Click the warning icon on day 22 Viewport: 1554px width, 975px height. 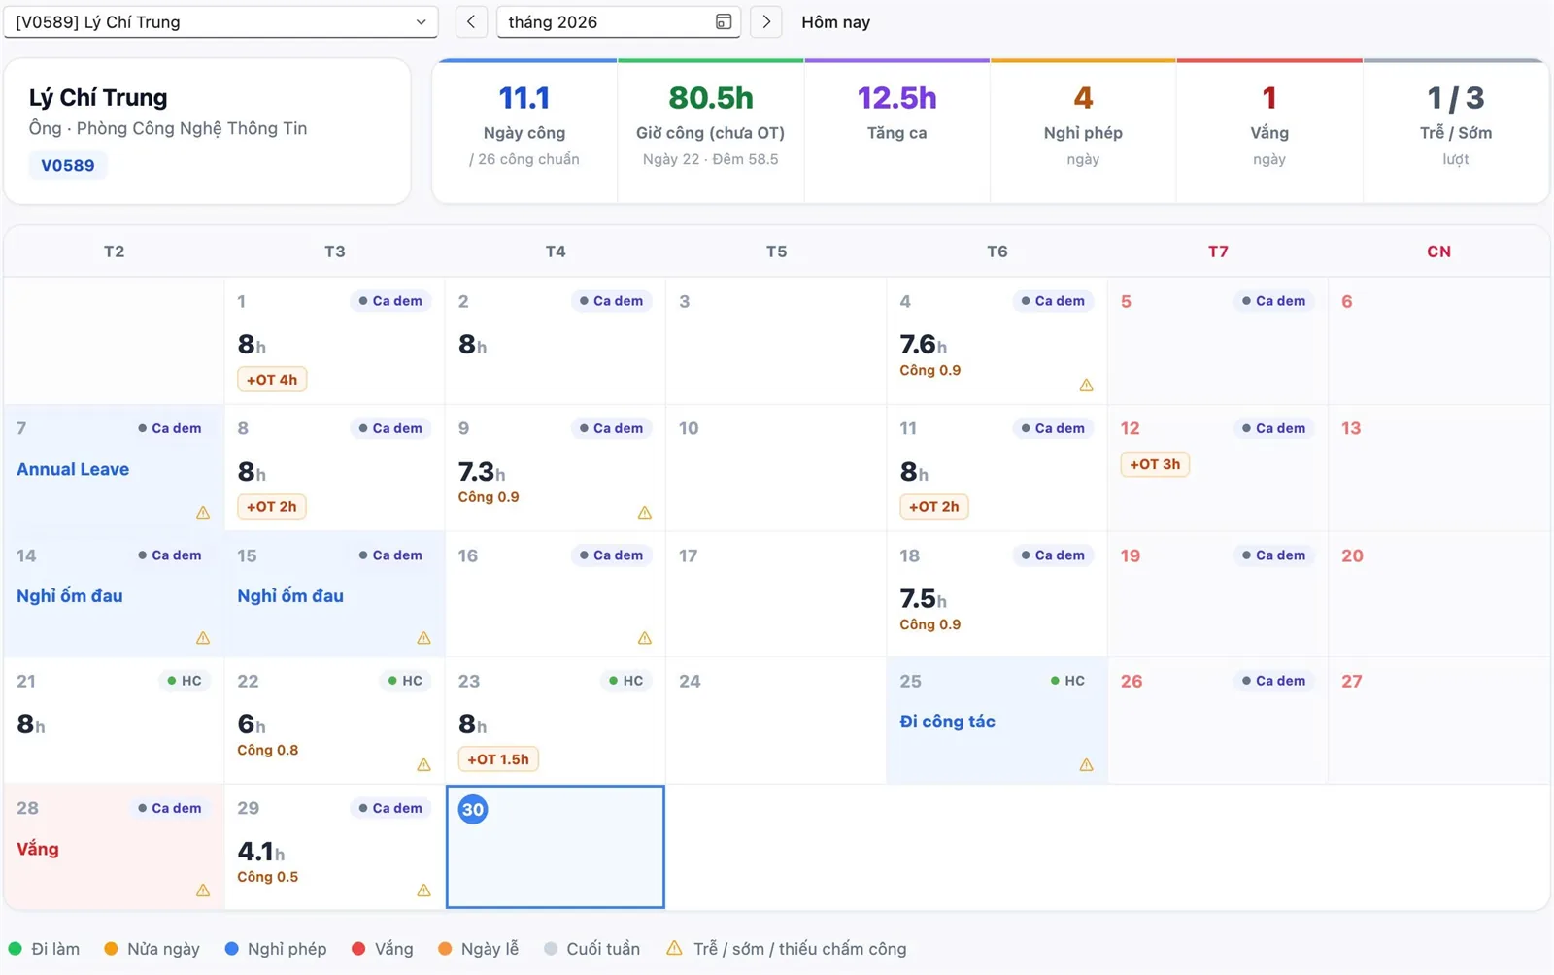424,764
